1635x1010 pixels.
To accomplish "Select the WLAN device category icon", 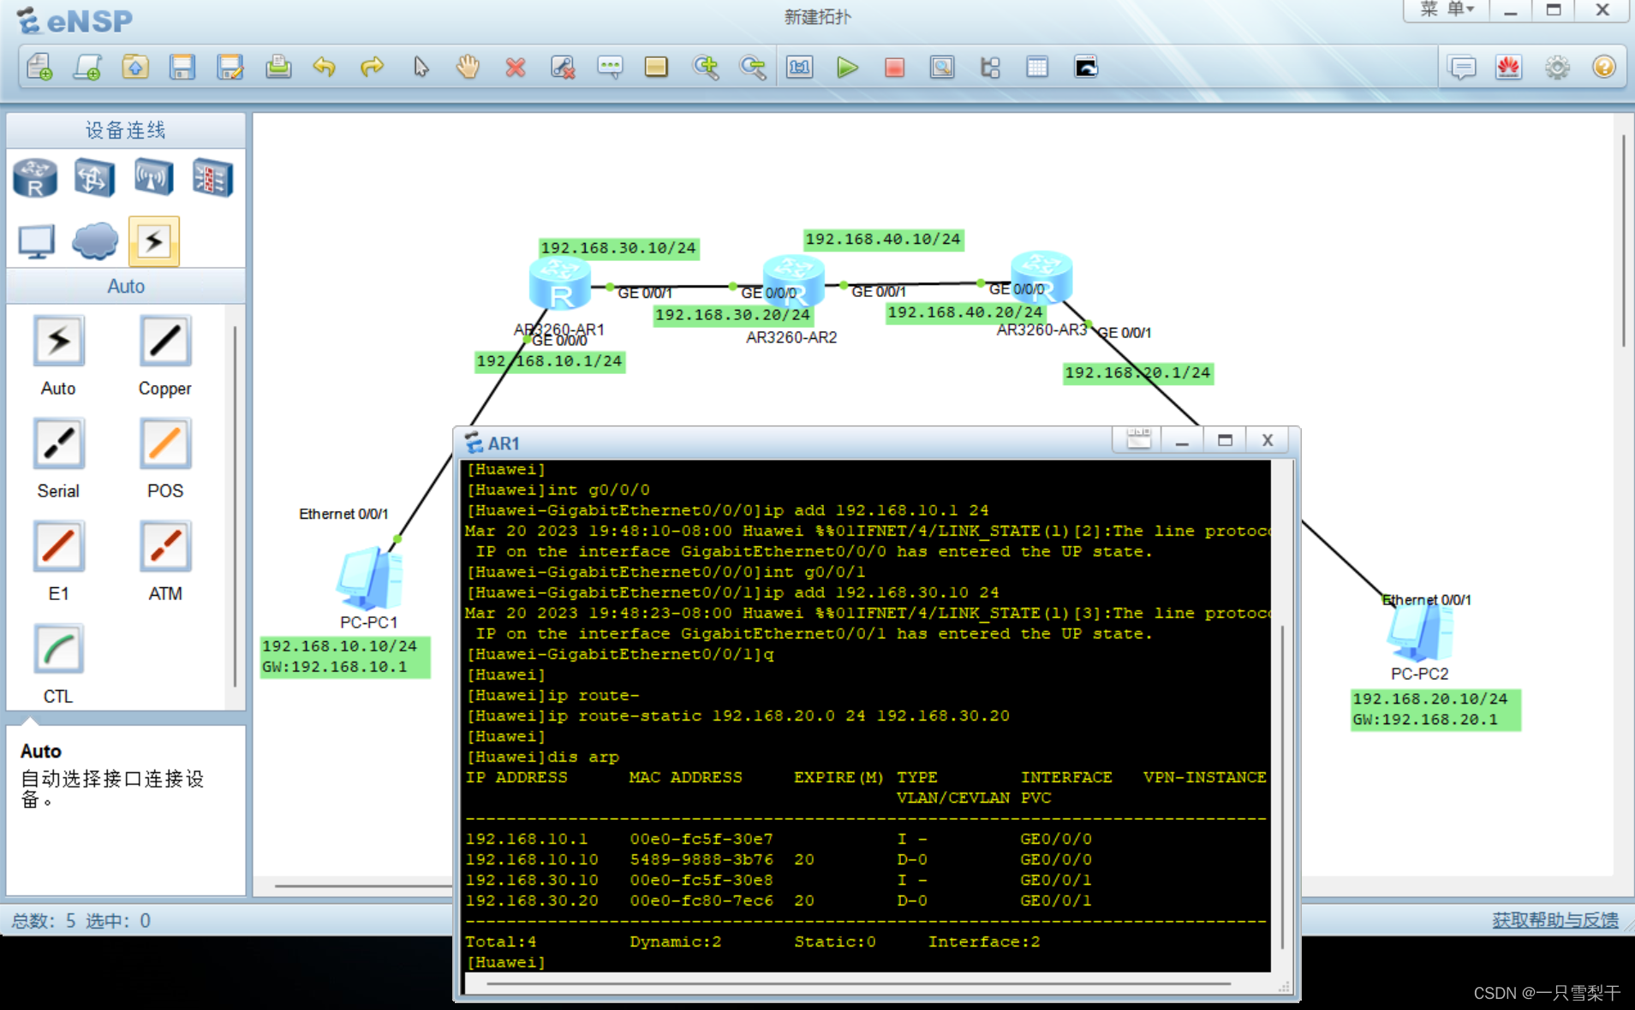I will (x=153, y=178).
